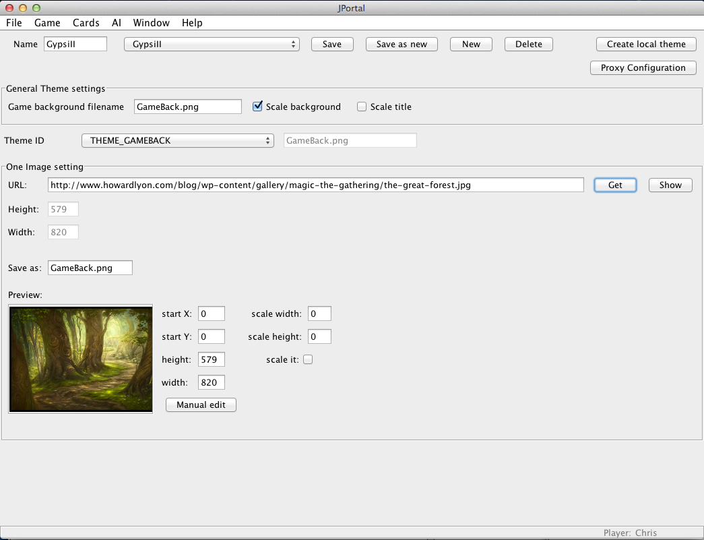This screenshot has height=540, width=704.
Task: Focus the Save as filename field
Action: [x=90, y=268]
